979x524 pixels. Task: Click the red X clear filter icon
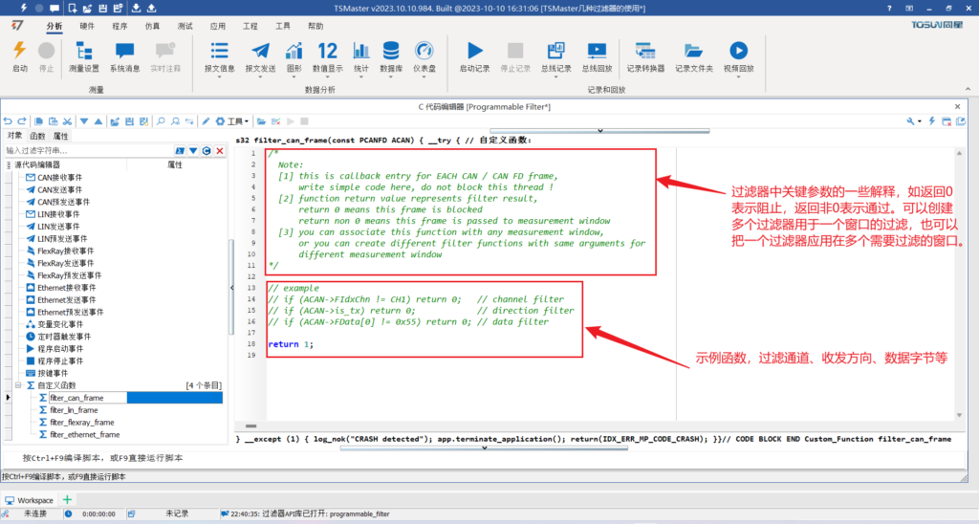tap(220, 151)
